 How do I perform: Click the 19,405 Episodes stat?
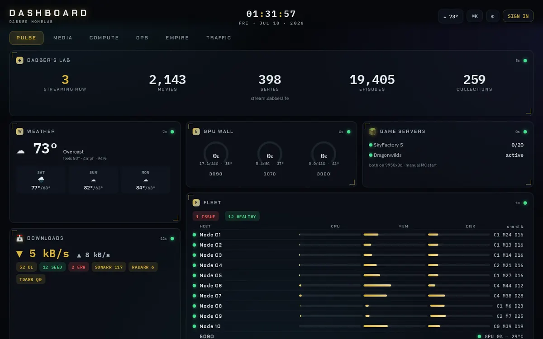pos(372,83)
